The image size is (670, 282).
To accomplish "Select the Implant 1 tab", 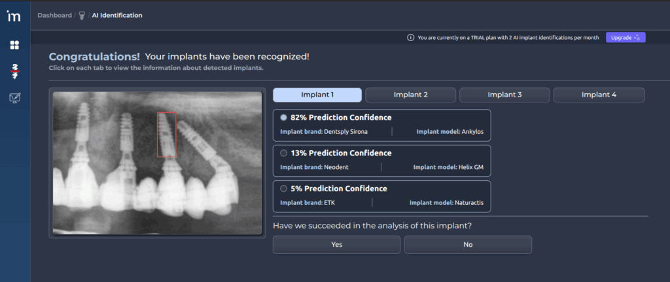I will coord(317,95).
